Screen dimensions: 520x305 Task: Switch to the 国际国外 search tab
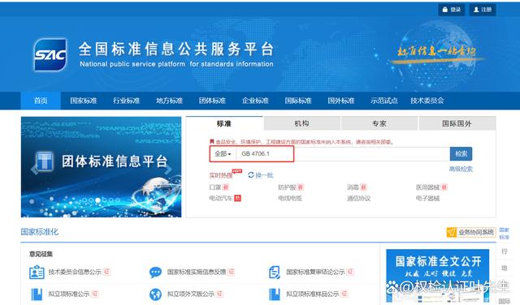[457, 123]
